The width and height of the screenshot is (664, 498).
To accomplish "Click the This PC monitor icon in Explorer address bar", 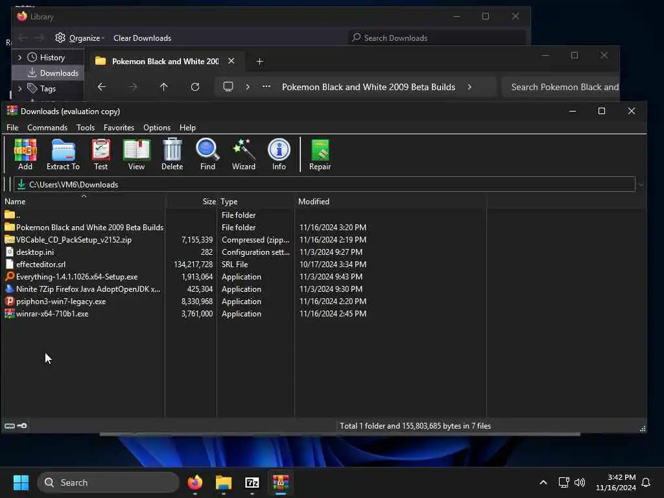I will 228,87.
